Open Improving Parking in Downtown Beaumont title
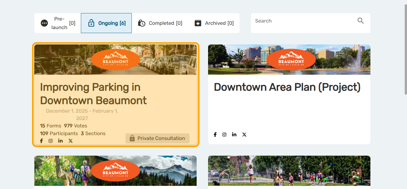 [x=93, y=94]
